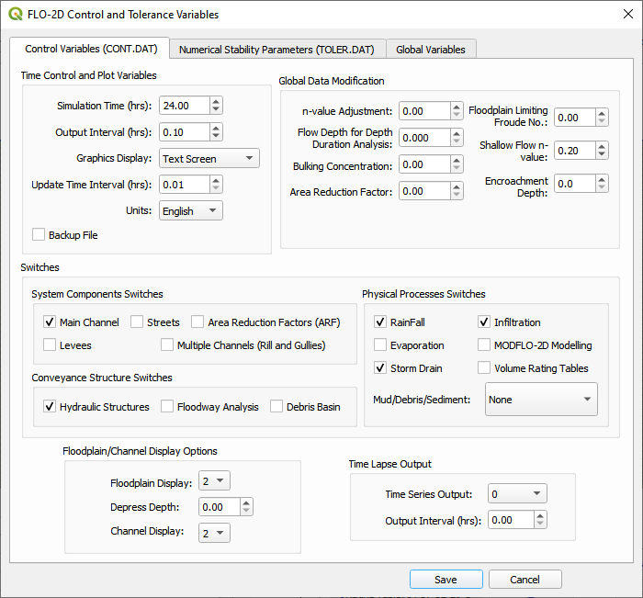Increase Time Lapse Output Interval with up arrow
Image resolution: width=643 pixels, height=598 pixels.
(x=540, y=515)
